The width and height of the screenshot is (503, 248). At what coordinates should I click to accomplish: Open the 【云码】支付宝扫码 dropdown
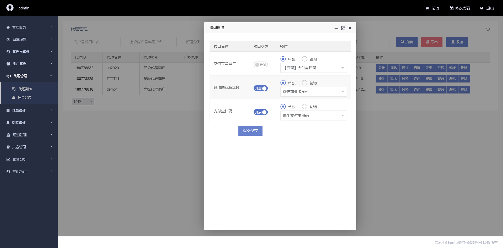(x=313, y=68)
